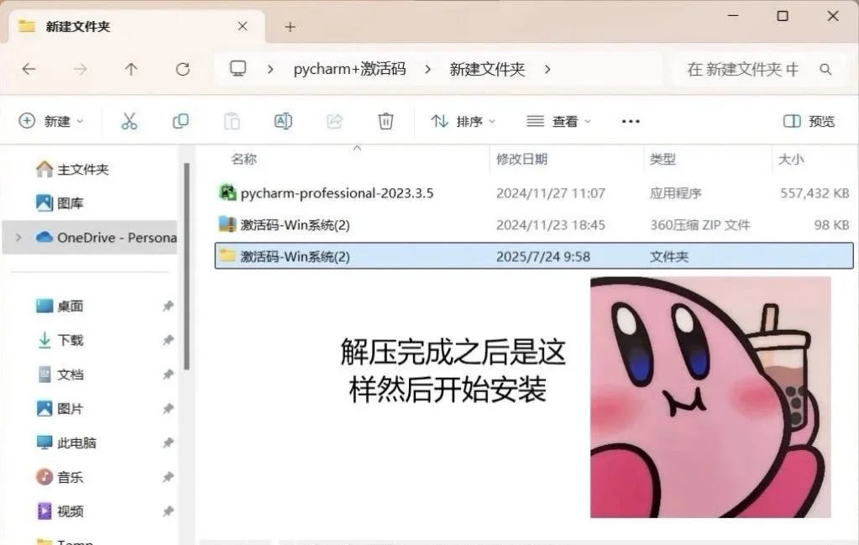Select the Rename icon
This screenshot has width=859, height=545.
(x=283, y=120)
